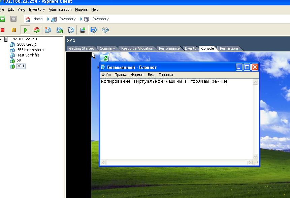Click the final Inventory breadcrumb label
The height and width of the screenshot is (198, 290).
[100, 19]
